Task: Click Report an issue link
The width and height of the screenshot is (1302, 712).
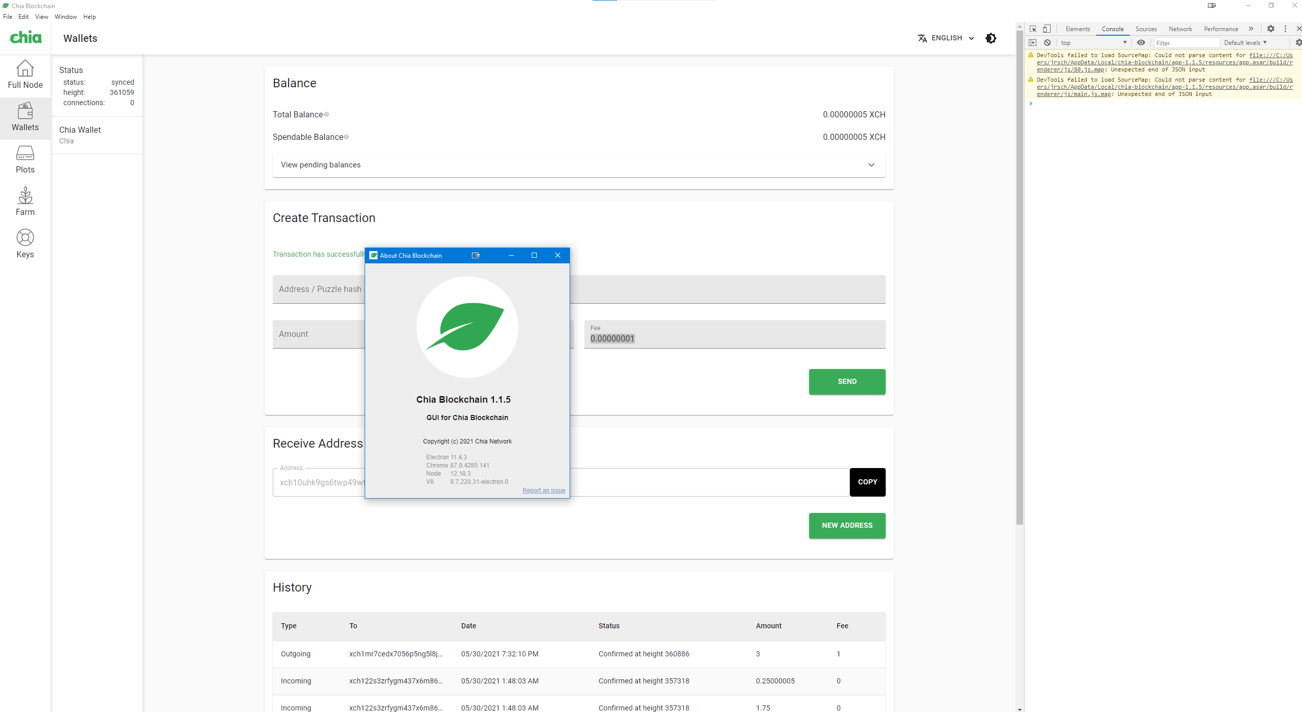Action: click(543, 490)
